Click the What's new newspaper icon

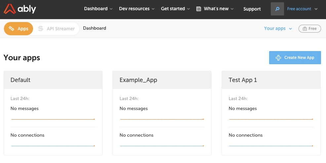(x=199, y=9)
